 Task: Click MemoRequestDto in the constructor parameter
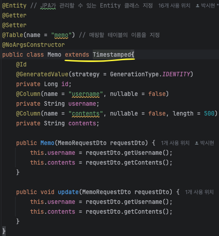coord(82,143)
